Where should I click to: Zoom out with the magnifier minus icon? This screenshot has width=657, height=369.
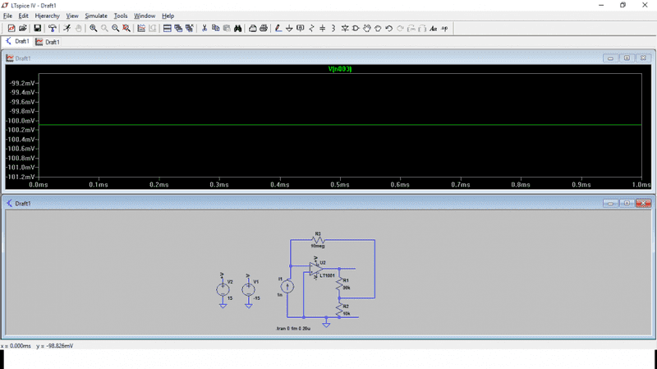pos(115,28)
